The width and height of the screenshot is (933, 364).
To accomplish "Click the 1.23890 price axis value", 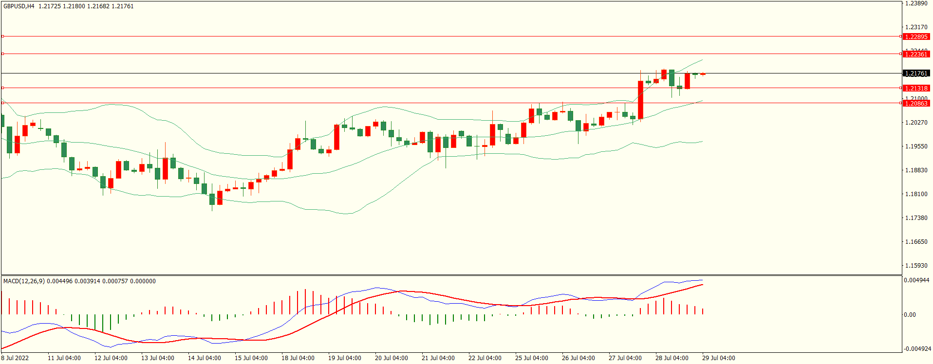I will click(x=916, y=3).
